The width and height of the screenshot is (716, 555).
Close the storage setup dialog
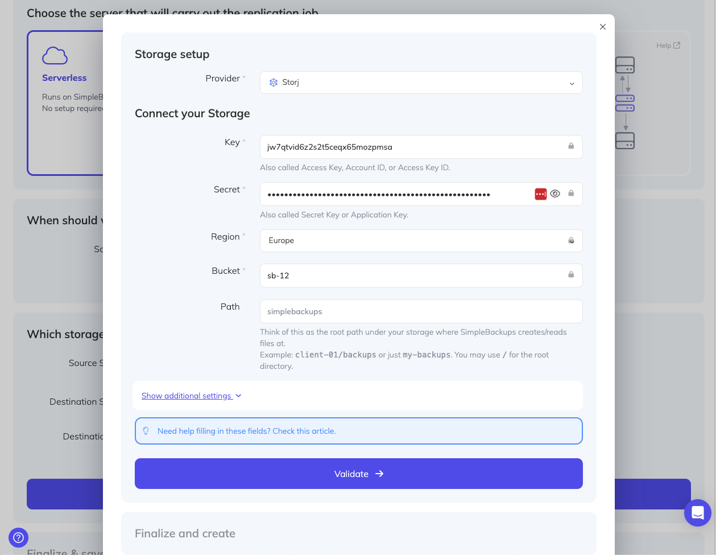click(603, 27)
